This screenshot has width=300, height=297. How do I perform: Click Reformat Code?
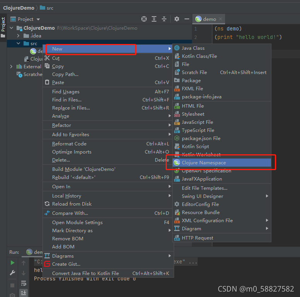point(108,144)
